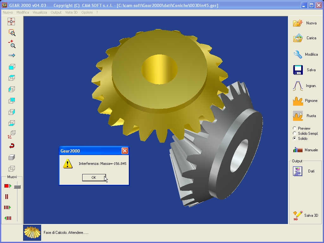Select the wireframe cube display icon
Viewport: 324px width, 243px height.
[x=12, y=169]
